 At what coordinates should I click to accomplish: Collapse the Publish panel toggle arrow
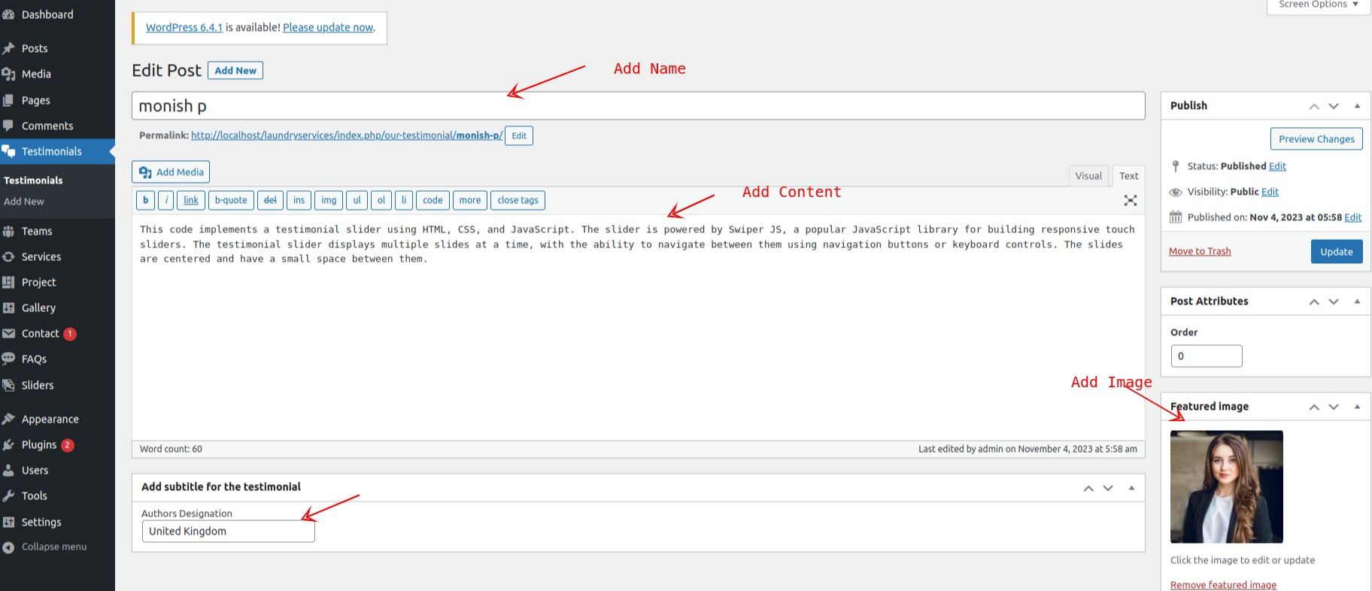click(1357, 106)
